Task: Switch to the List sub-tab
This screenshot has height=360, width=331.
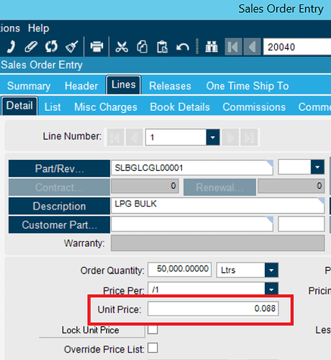Action: (53, 107)
